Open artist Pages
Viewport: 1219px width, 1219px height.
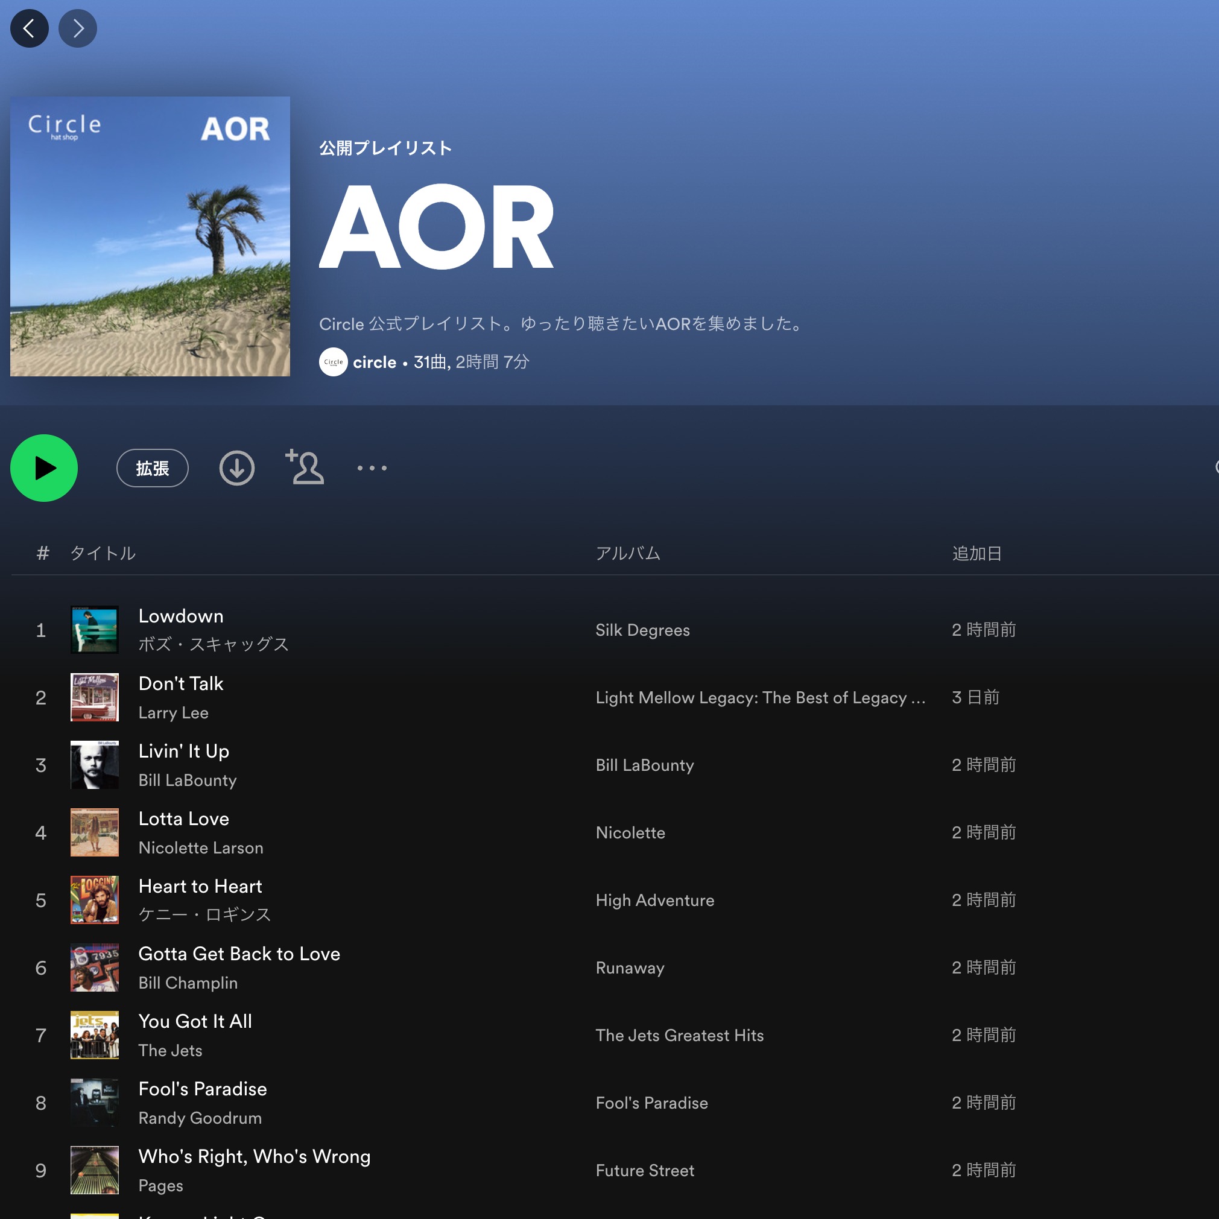click(x=161, y=1186)
